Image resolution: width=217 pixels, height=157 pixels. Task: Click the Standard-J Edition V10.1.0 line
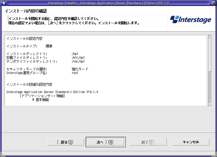pos(52,92)
